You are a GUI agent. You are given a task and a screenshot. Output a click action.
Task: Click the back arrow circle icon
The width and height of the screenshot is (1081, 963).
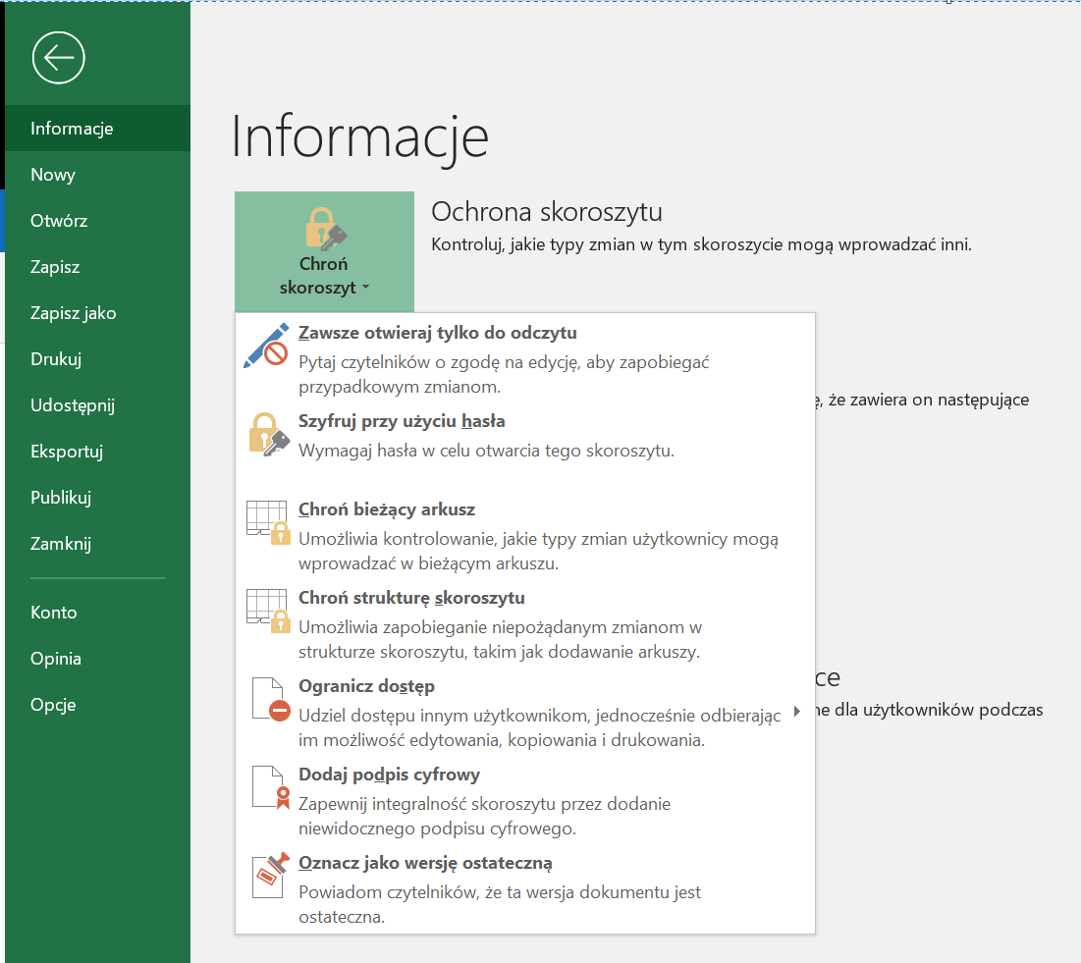tap(59, 58)
